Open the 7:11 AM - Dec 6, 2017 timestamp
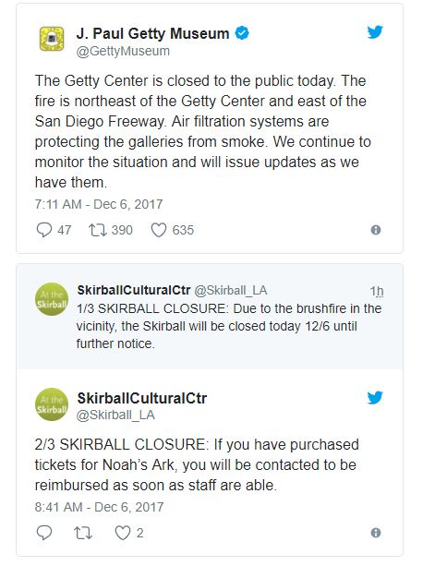 (x=99, y=204)
